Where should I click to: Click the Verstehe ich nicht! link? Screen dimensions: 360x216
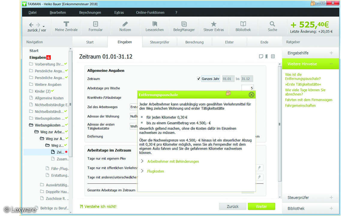(98, 206)
